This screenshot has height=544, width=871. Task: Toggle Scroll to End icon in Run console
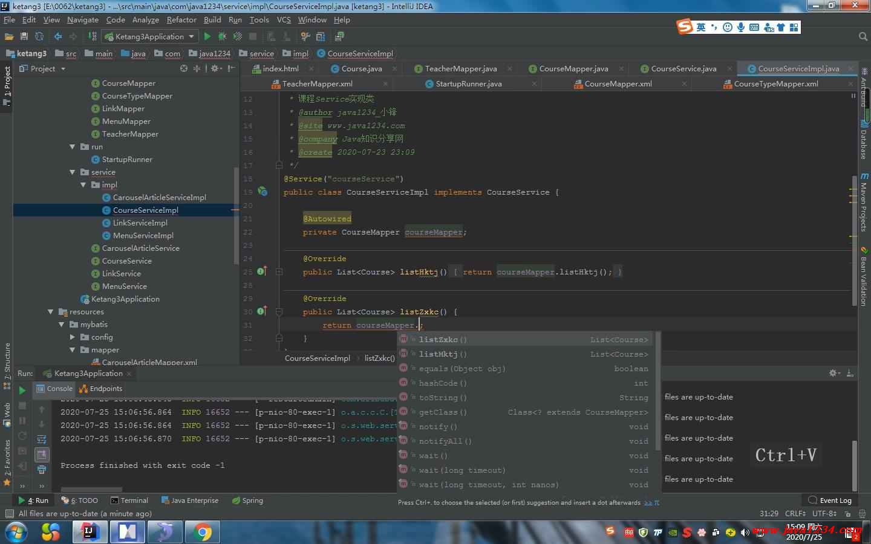pos(42,455)
